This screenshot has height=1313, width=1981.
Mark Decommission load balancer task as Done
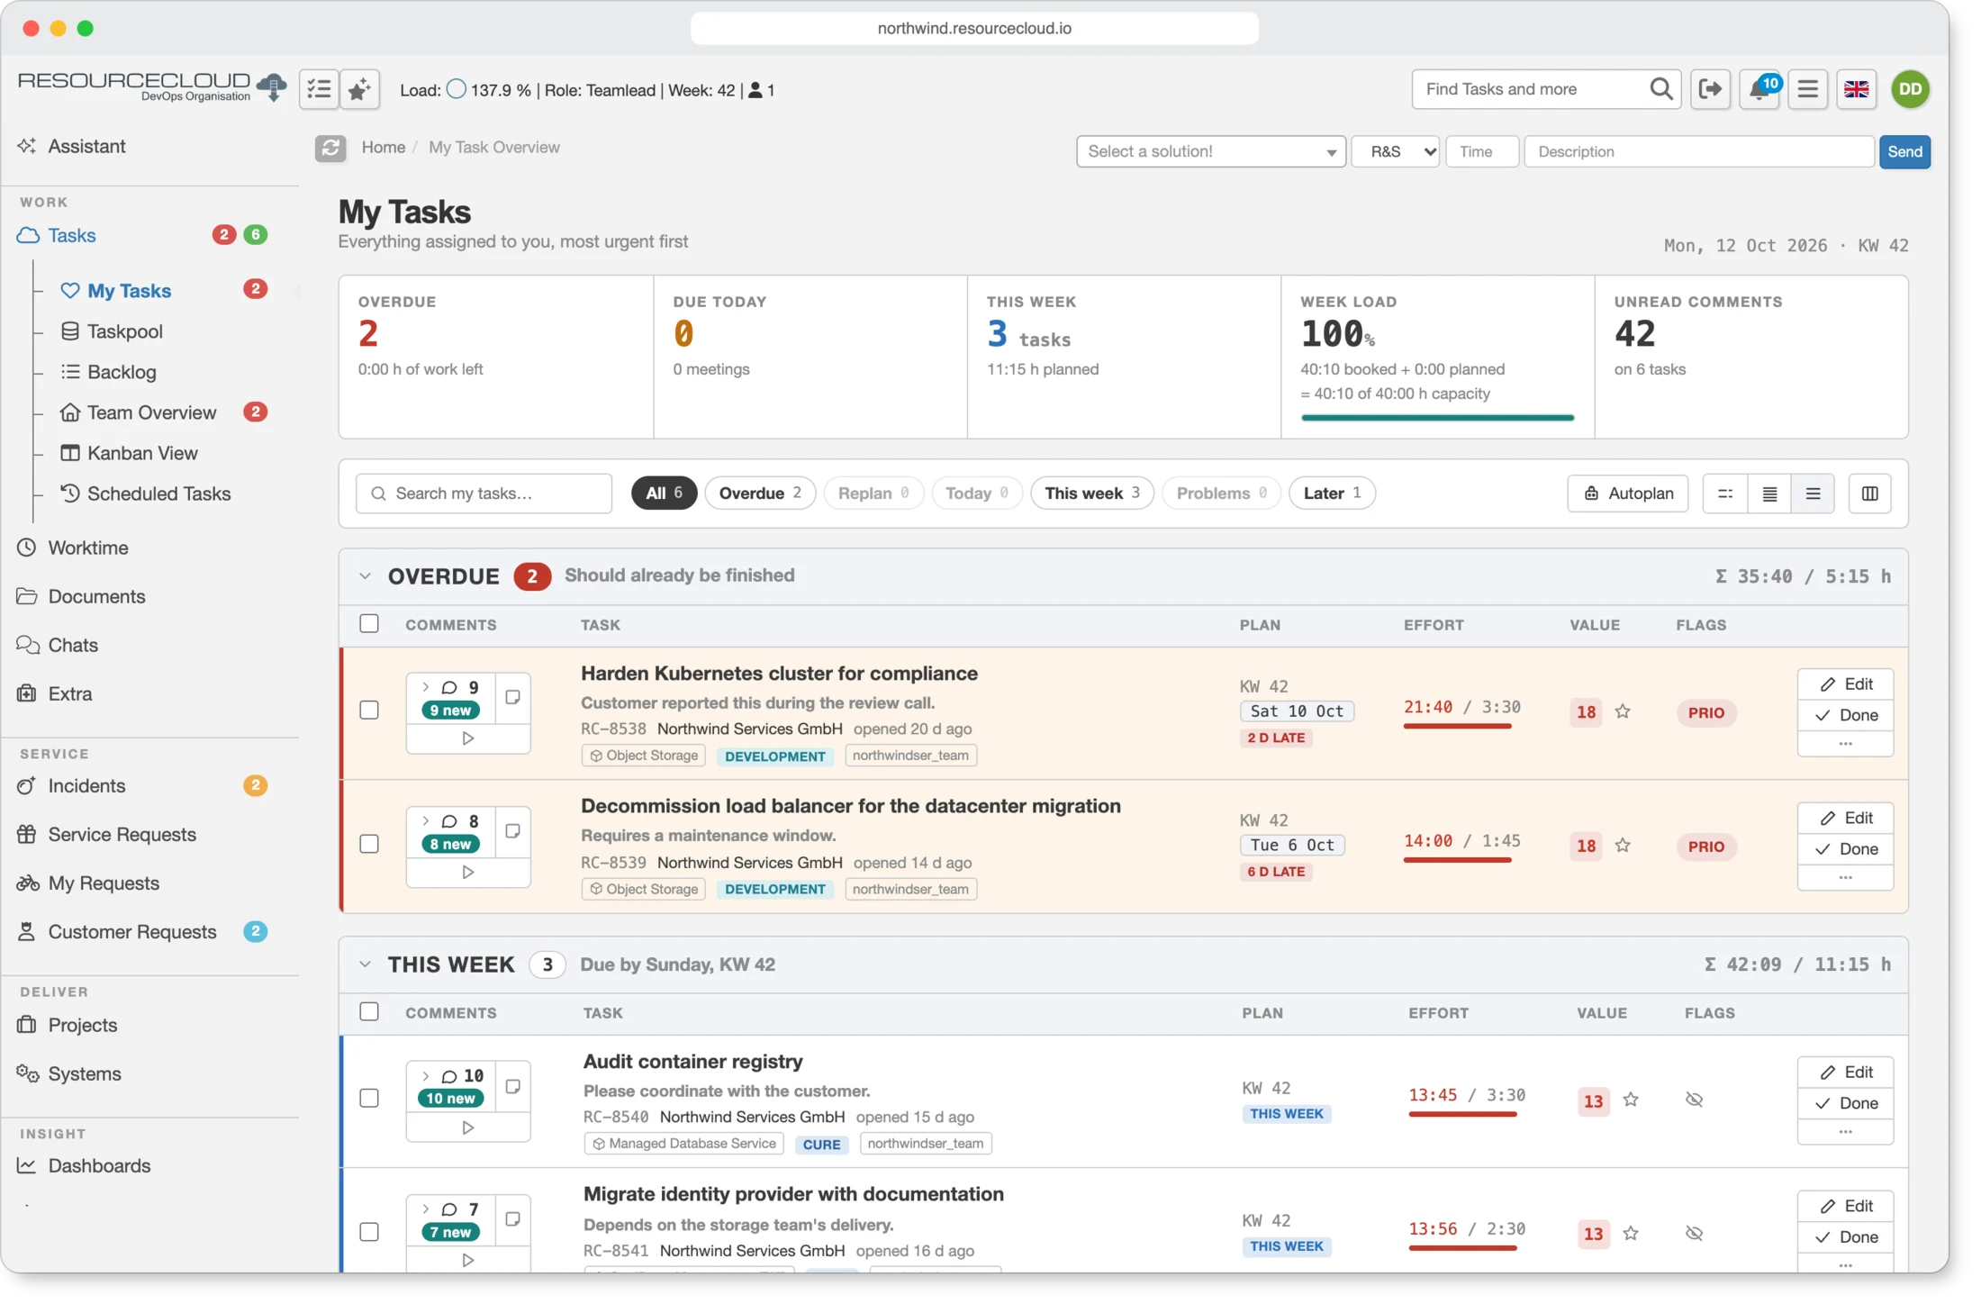[1845, 848]
